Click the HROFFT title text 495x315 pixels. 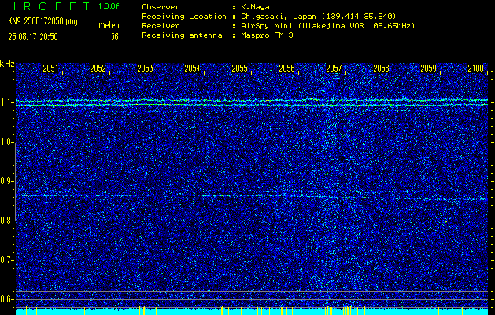tap(49, 6)
